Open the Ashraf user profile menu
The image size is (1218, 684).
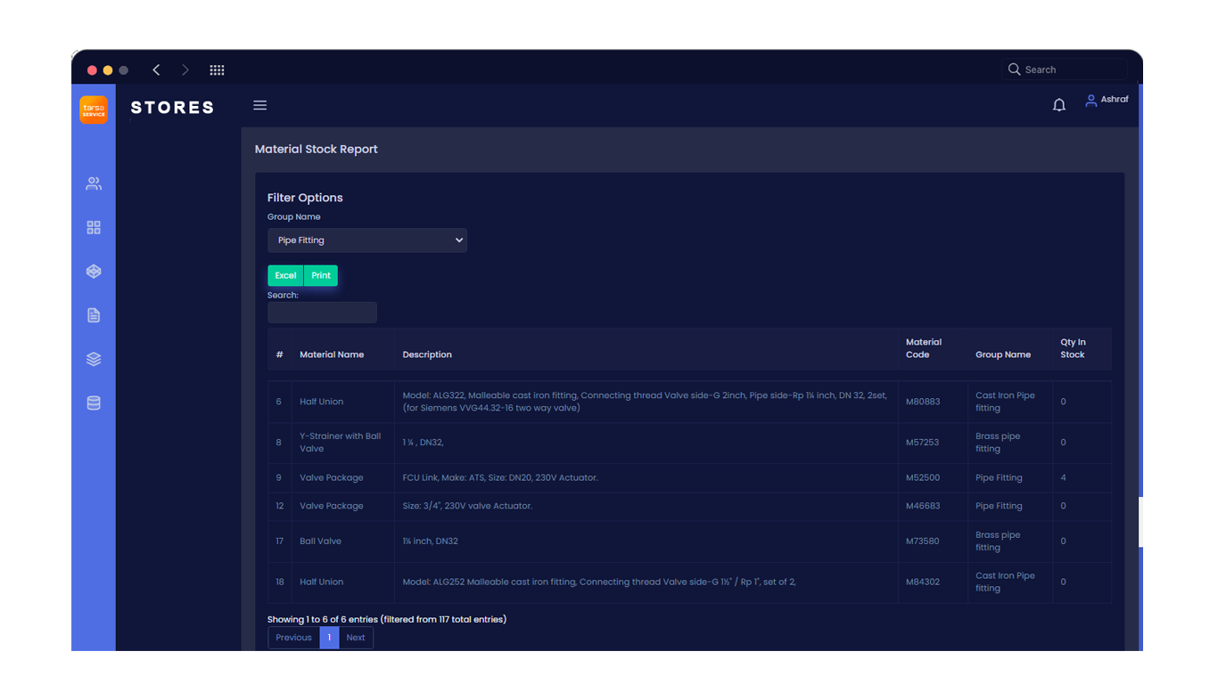coord(1107,100)
